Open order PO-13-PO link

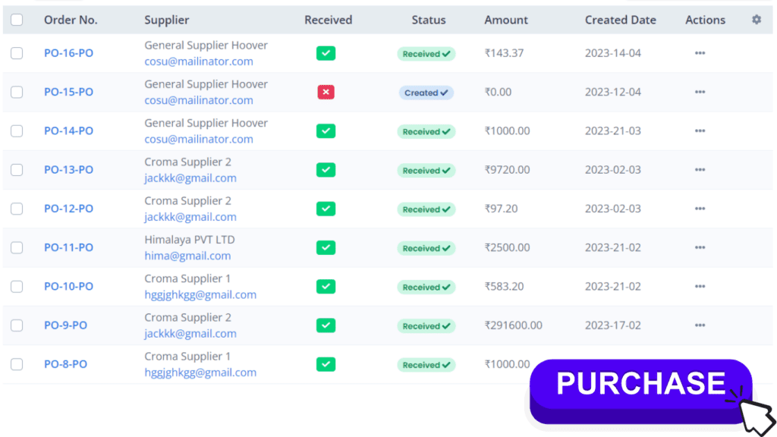pos(68,170)
